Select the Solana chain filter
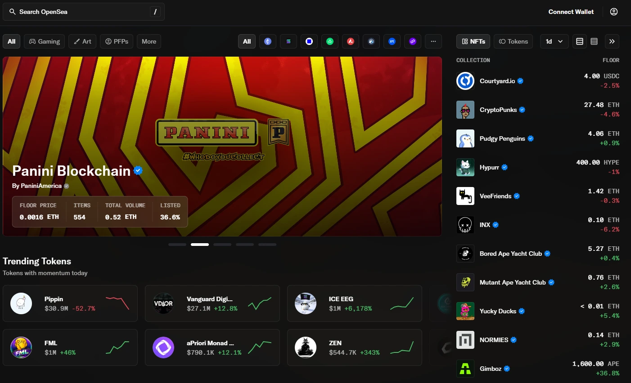Image resolution: width=631 pixels, height=383 pixels. 288,41
